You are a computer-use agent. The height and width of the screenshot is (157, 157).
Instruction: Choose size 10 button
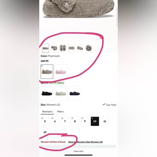pyautogui.click(x=95, y=121)
